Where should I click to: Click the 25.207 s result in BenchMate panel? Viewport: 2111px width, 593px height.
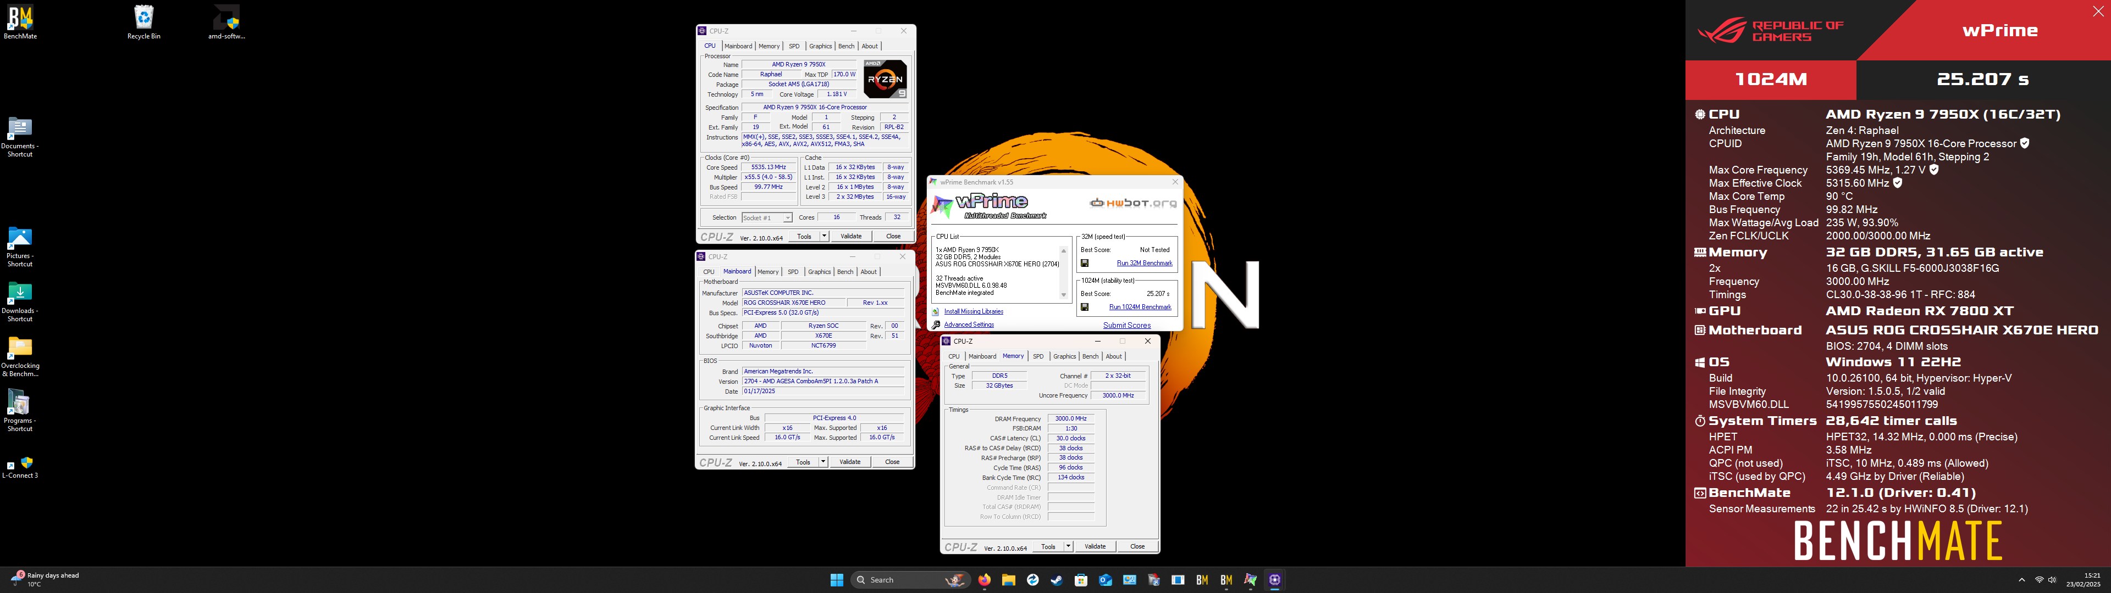click(x=1982, y=80)
